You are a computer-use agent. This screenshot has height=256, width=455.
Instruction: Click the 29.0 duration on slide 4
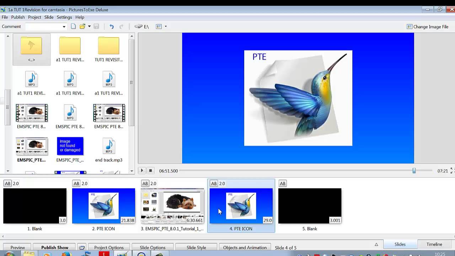(x=268, y=220)
